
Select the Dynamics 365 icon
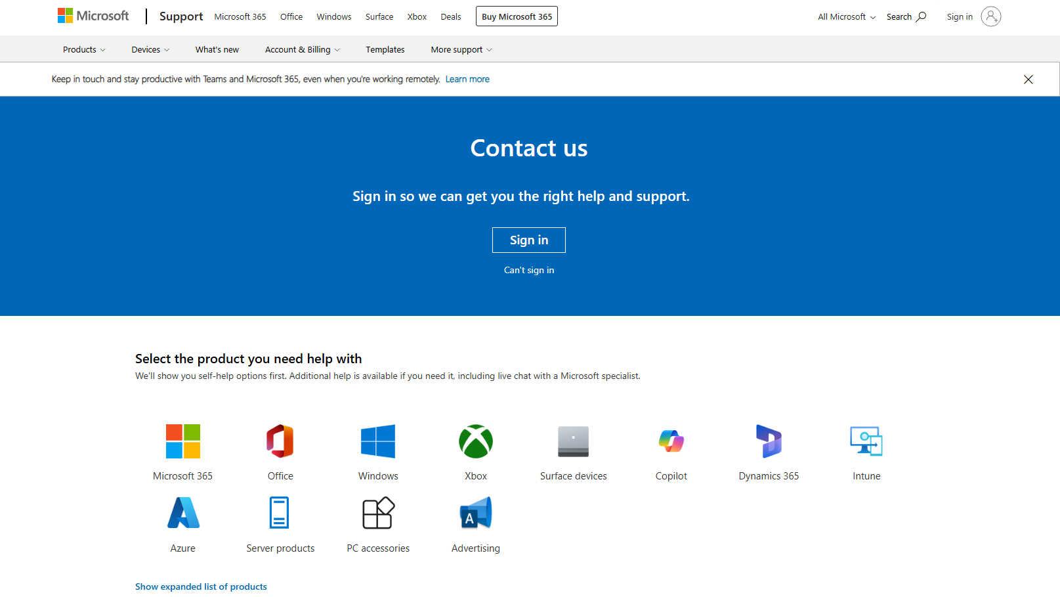[x=769, y=441]
